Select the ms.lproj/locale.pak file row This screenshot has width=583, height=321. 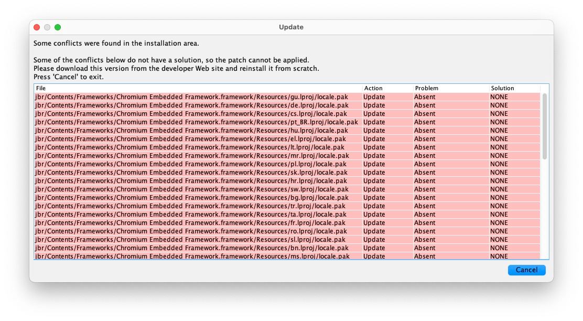[287, 256]
